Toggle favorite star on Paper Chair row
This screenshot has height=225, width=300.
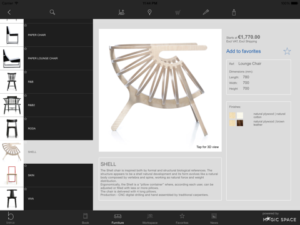coord(26,26)
